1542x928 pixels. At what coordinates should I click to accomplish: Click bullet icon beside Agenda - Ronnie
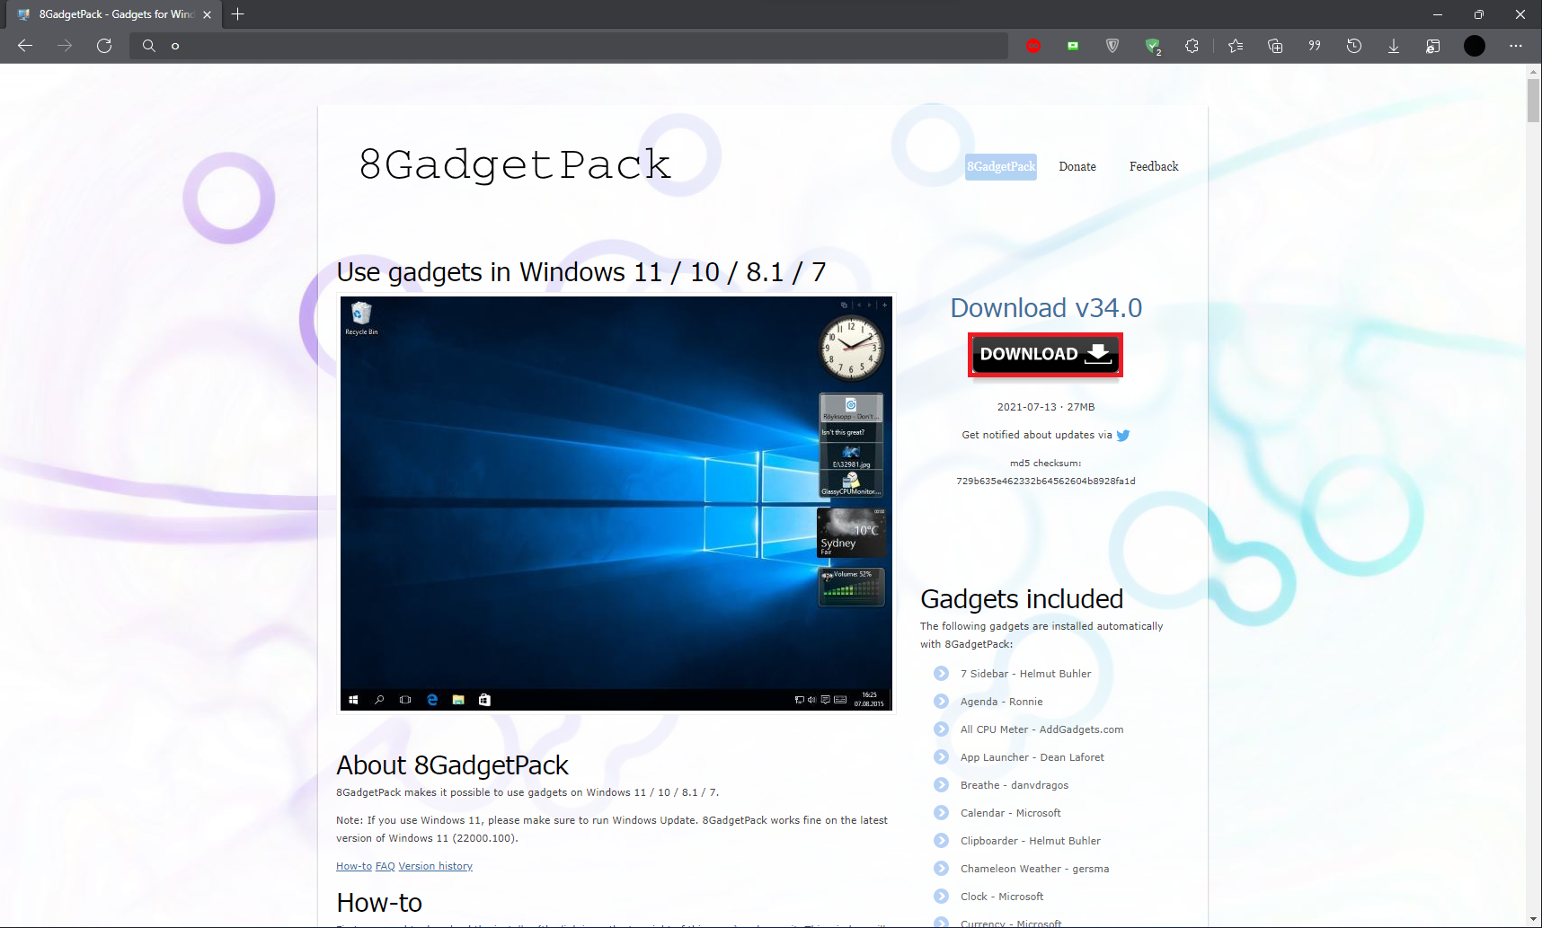pyautogui.click(x=941, y=702)
